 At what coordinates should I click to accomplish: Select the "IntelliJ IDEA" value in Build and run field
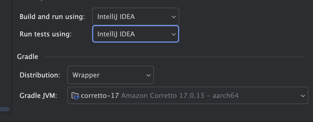point(116,17)
